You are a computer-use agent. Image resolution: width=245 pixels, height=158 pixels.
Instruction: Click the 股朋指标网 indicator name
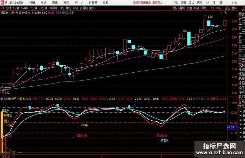coord(10,99)
